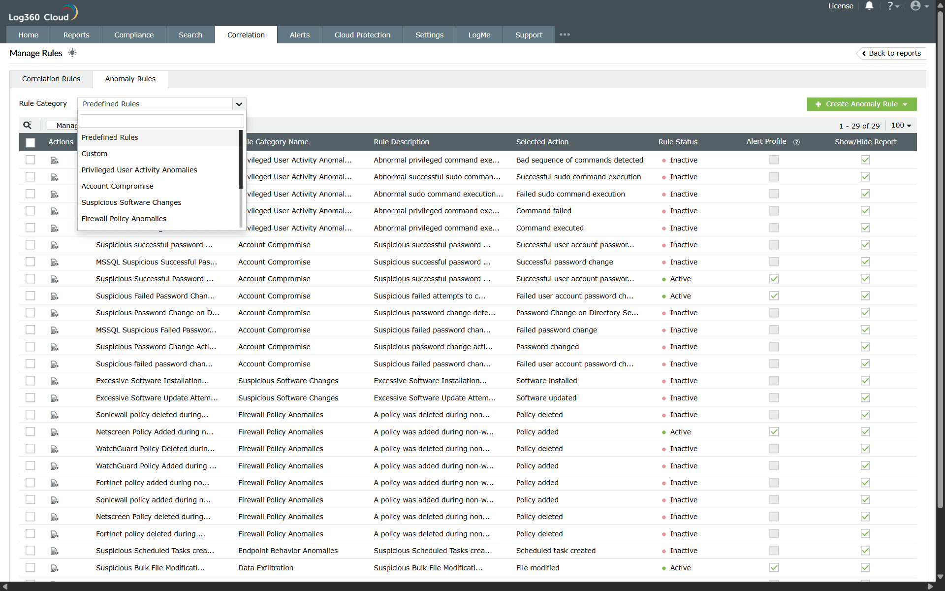
Task: Click the Rule Category dropdown search field
Action: (161, 121)
